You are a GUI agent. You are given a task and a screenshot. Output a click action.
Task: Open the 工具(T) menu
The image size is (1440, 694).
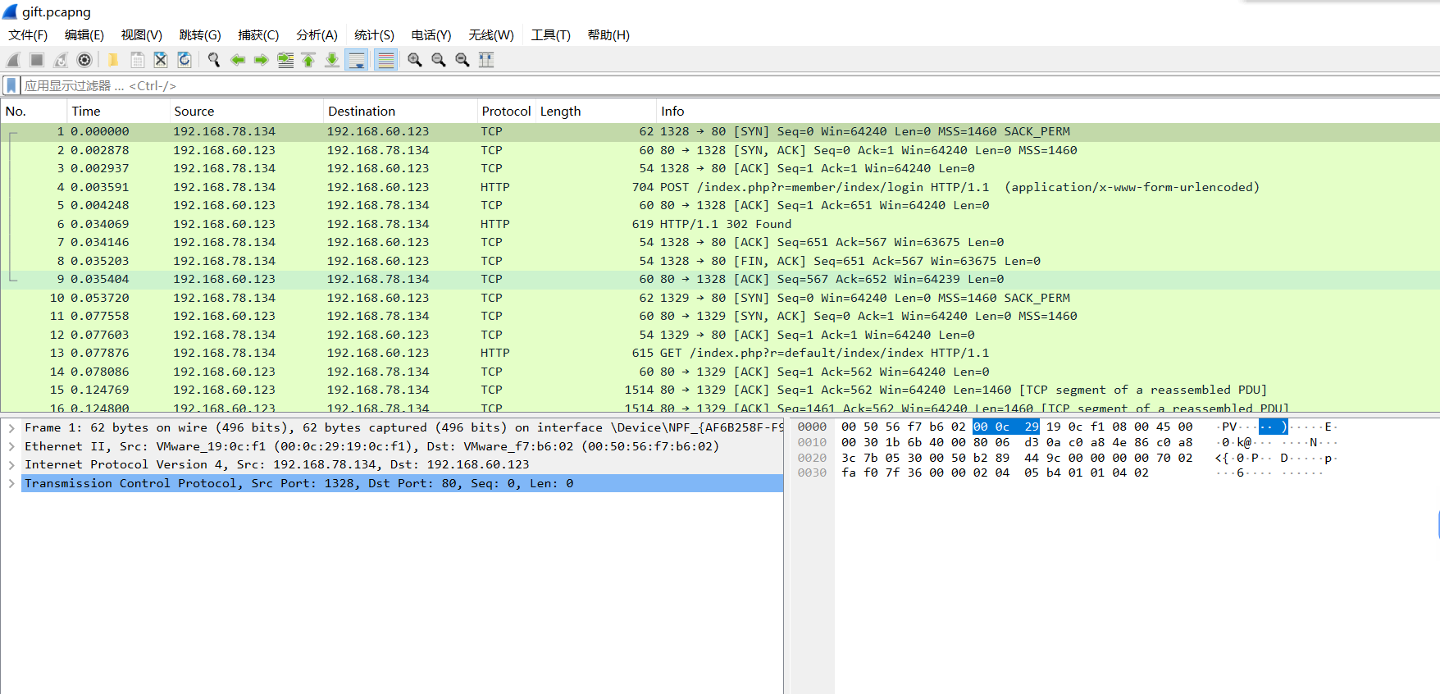550,35
